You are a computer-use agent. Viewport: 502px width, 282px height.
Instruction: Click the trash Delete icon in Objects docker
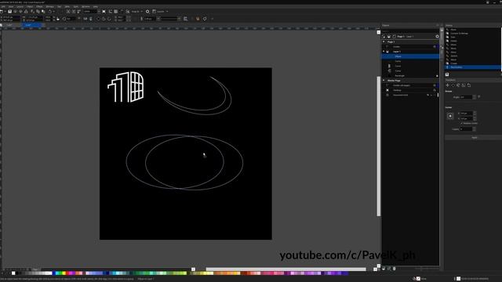(x=394, y=269)
